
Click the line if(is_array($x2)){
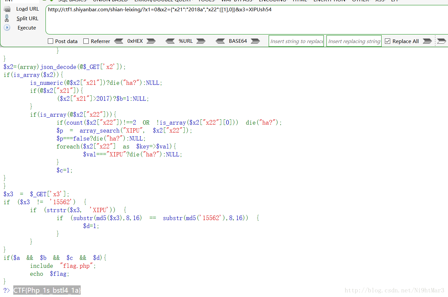(33, 75)
